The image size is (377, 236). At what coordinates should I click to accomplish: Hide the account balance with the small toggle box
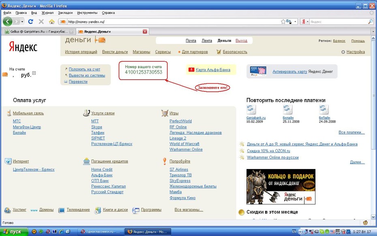pos(34,73)
